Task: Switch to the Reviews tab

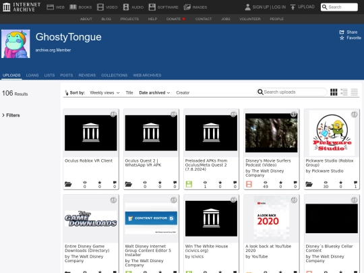Action: click(87, 75)
